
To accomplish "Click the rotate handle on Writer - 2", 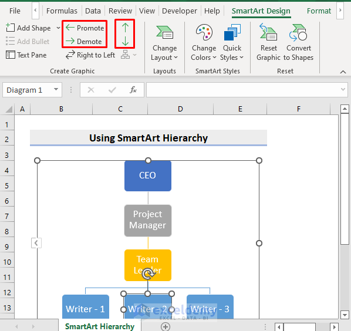I will click(148, 274).
